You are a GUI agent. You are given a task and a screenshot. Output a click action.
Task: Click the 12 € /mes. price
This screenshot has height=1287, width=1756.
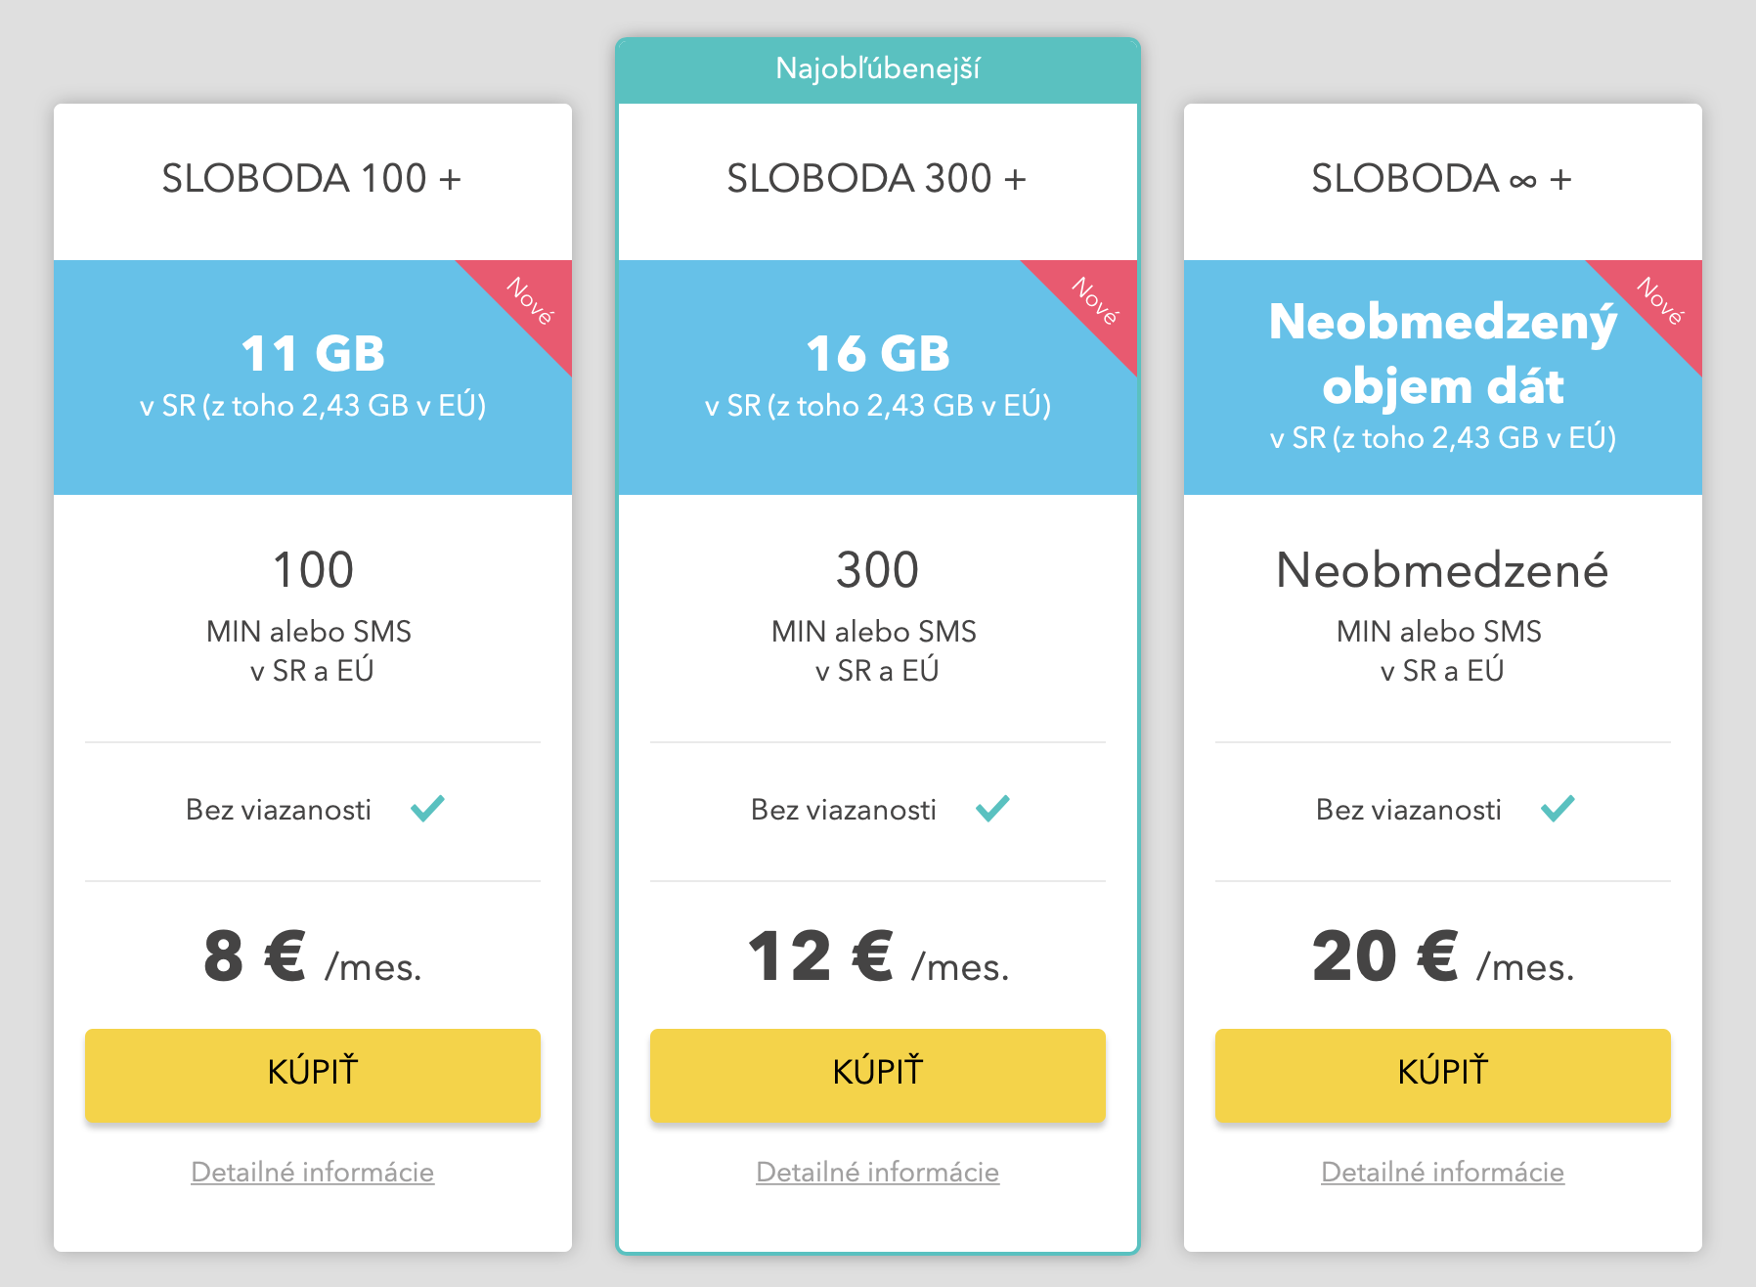[x=878, y=957]
